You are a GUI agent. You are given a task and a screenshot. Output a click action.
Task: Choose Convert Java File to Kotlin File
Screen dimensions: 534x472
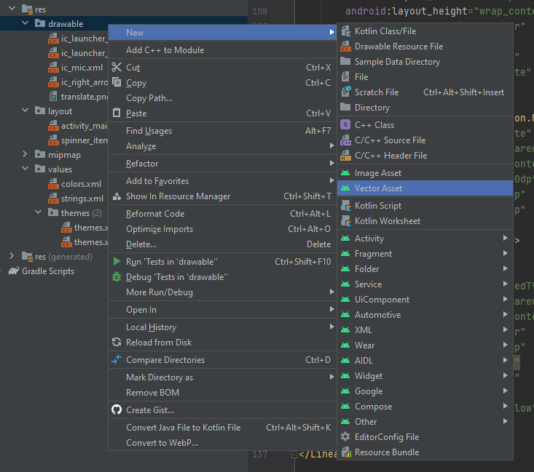pyautogui.click(x=222, y=428)
